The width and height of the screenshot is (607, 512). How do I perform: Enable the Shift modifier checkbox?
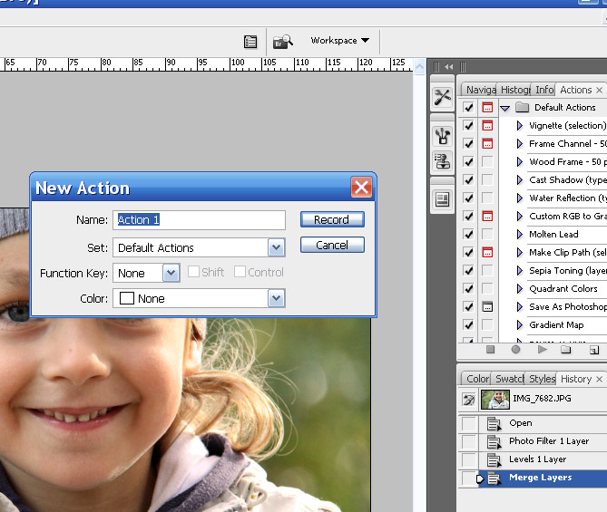(x=193, y=272)
